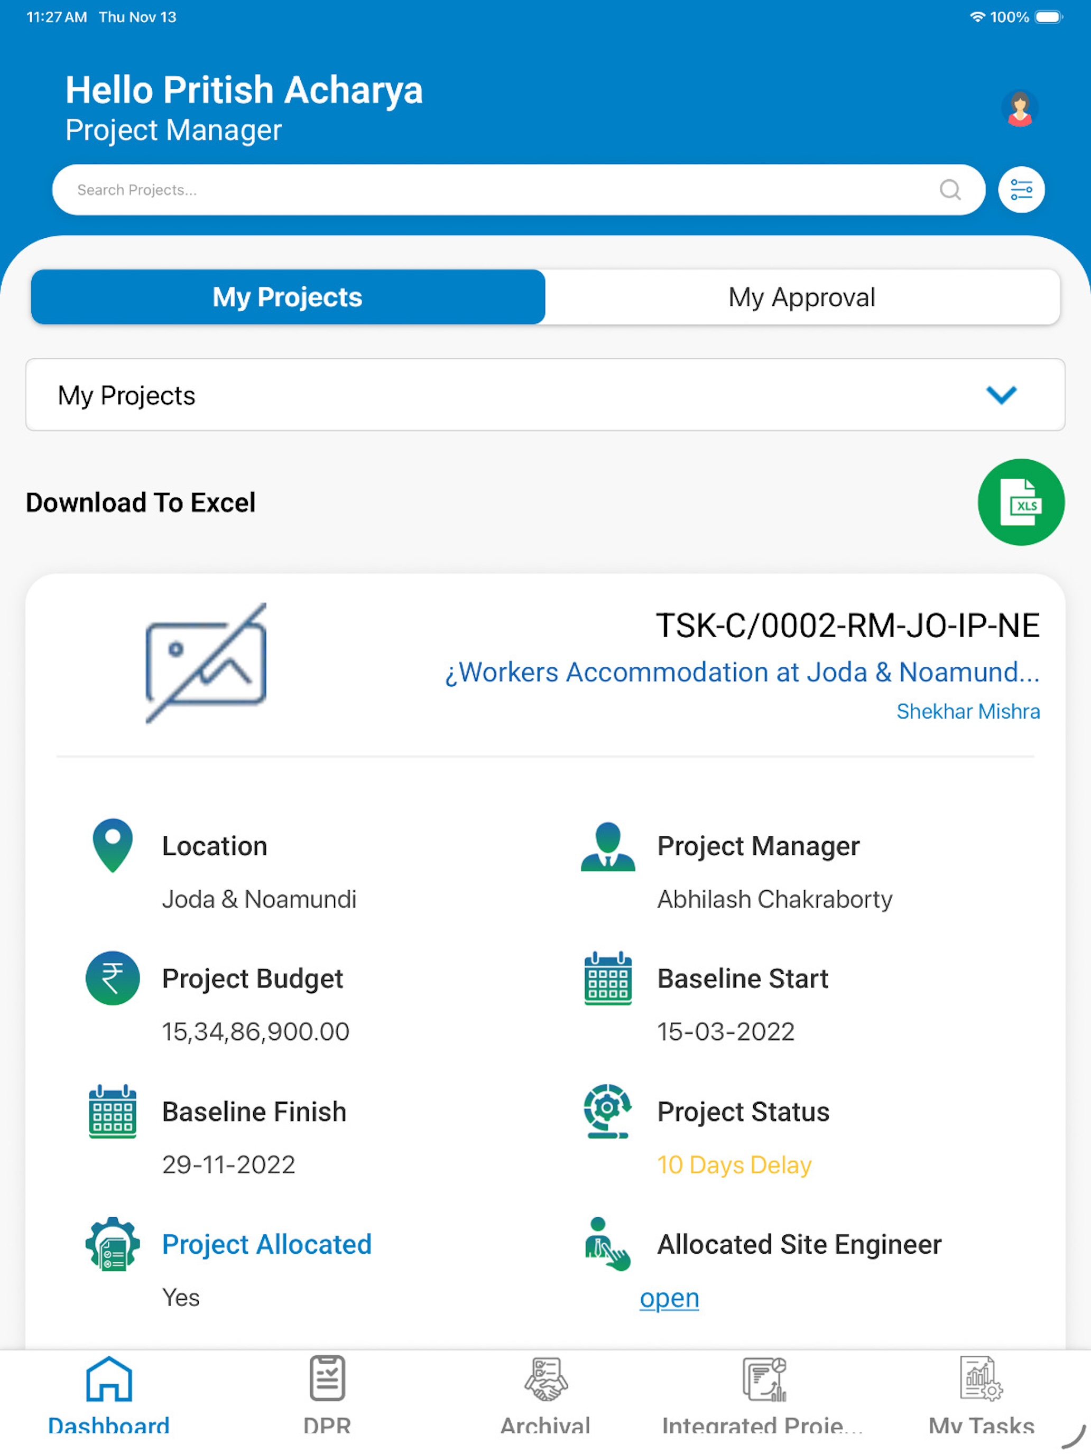Tap the Wi-Fi status icon
The image size is (1091, 1454).
tap(977, 17)
